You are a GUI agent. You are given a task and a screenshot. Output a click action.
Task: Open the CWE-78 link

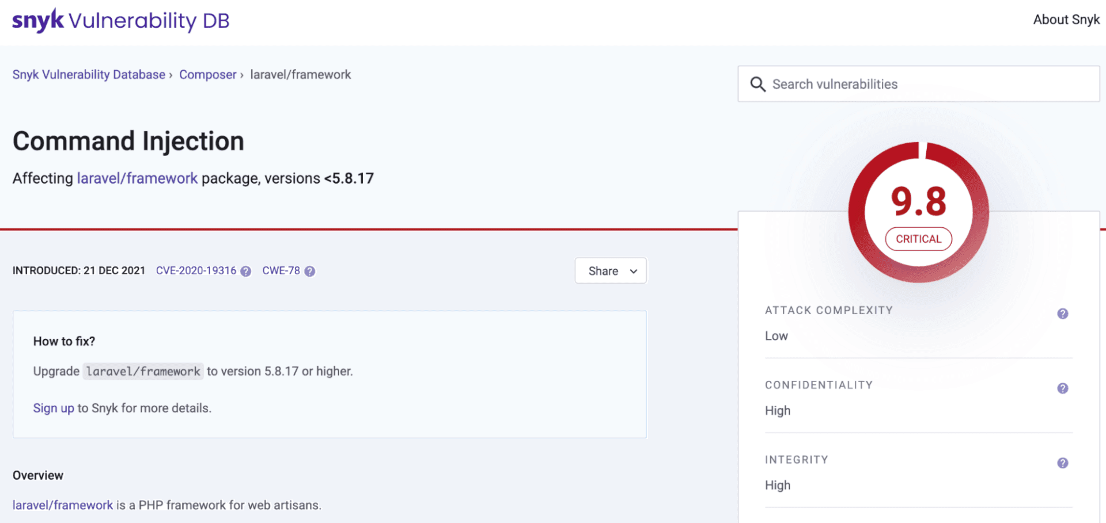pos(281,271)
